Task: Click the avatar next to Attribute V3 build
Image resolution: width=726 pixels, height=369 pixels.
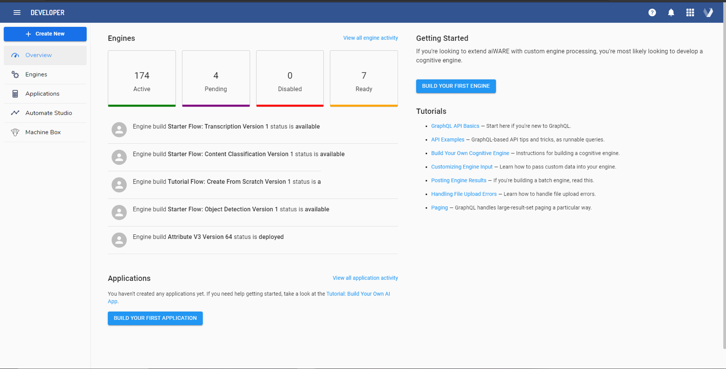Action: [x=119, y=240]
